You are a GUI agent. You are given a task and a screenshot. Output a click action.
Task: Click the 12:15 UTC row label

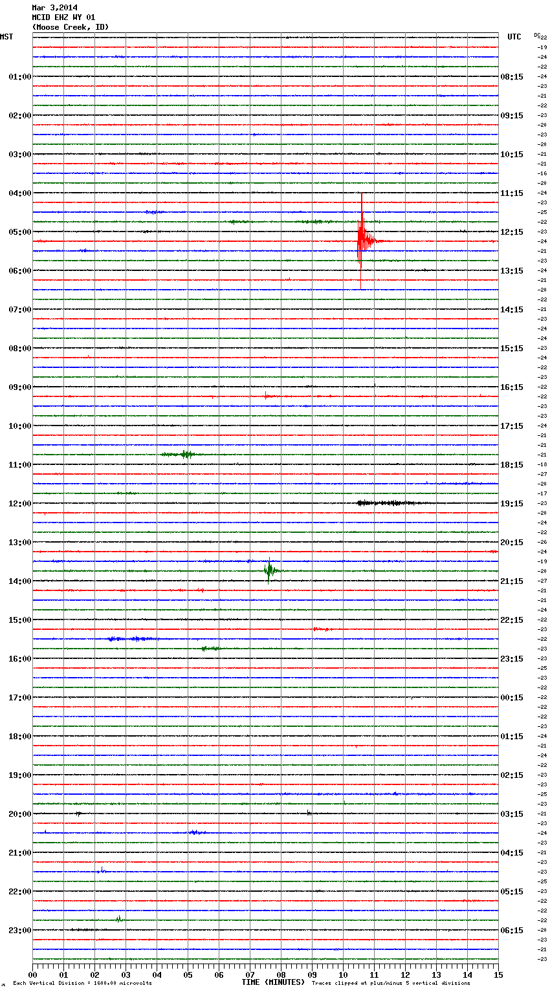512,232
